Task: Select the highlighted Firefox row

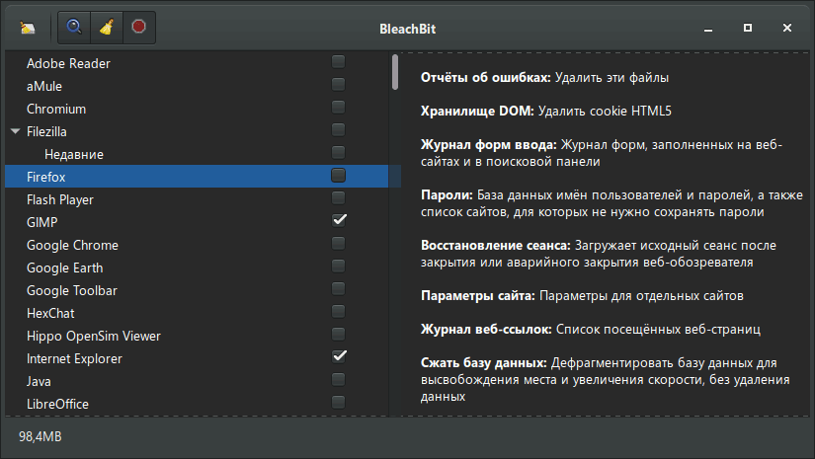Action: coord(197,177)
